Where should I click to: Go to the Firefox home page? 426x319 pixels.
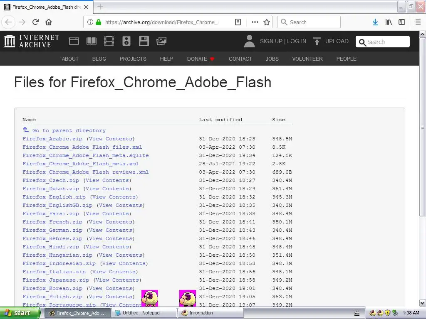(x=49, y=22)
